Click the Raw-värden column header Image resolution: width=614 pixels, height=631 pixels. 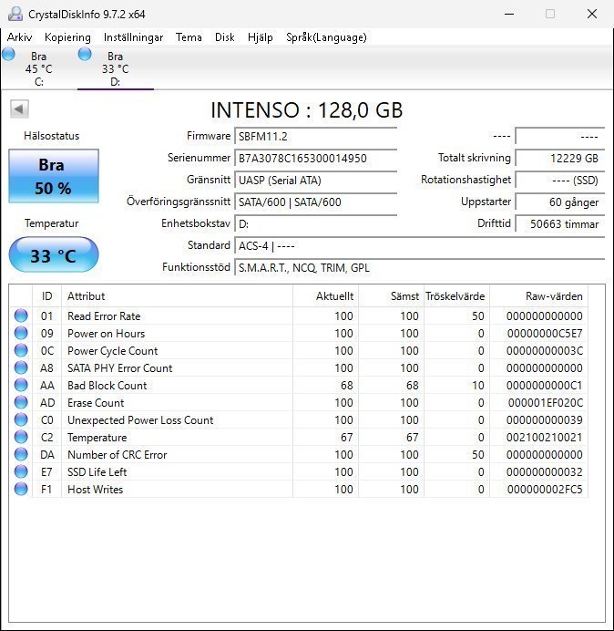[553, 296]
